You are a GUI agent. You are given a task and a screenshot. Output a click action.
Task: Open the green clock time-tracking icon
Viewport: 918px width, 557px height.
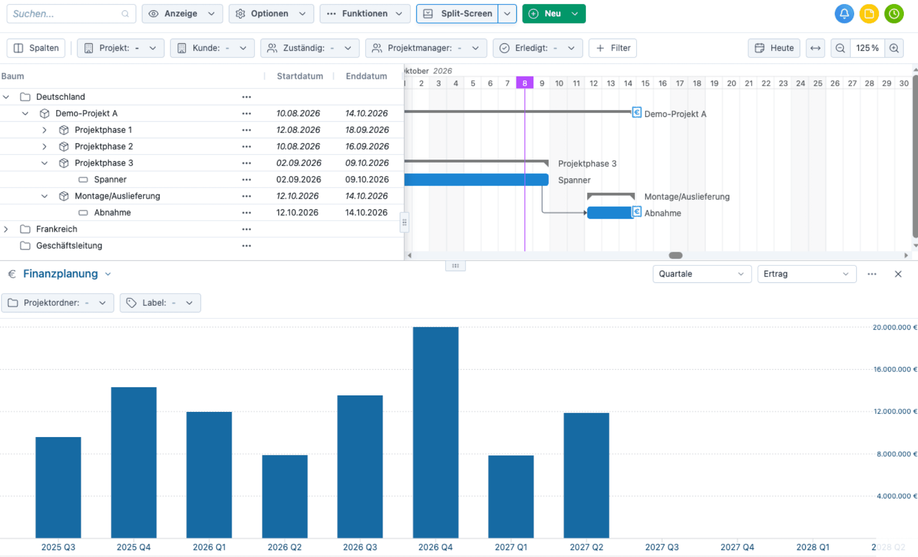[x=894, y=13]
